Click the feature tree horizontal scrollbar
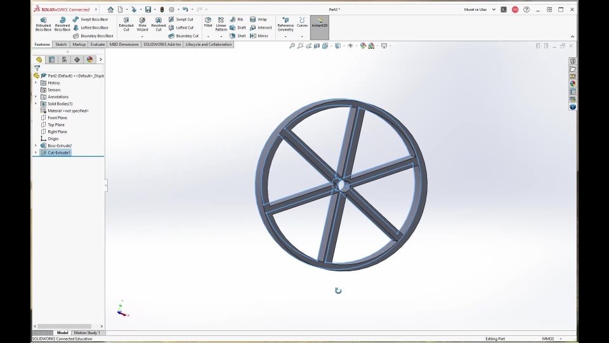The width and height of the screenshot is (609, 343). coord(65,326)
